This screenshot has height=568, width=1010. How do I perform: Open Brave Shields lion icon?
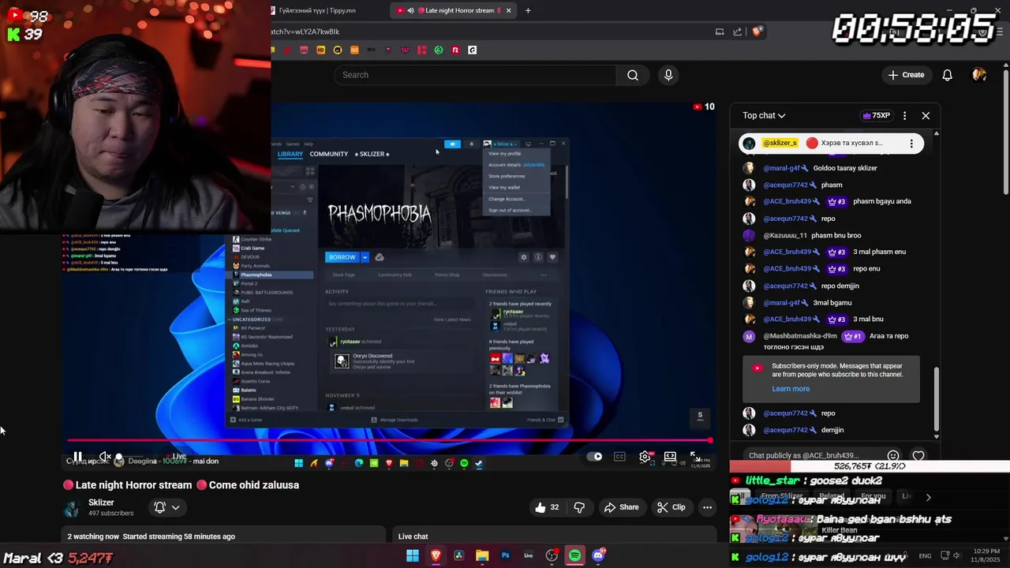(x=757, y=32)
